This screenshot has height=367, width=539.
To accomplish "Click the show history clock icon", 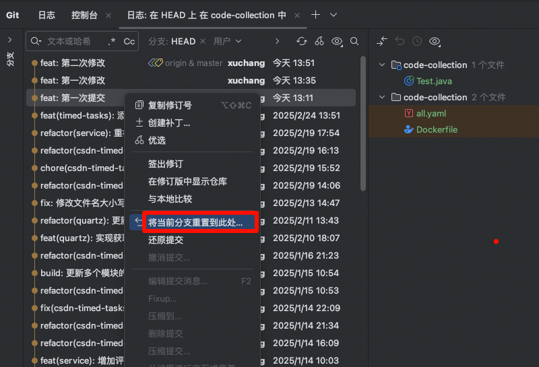I will (x=417, y=41).
